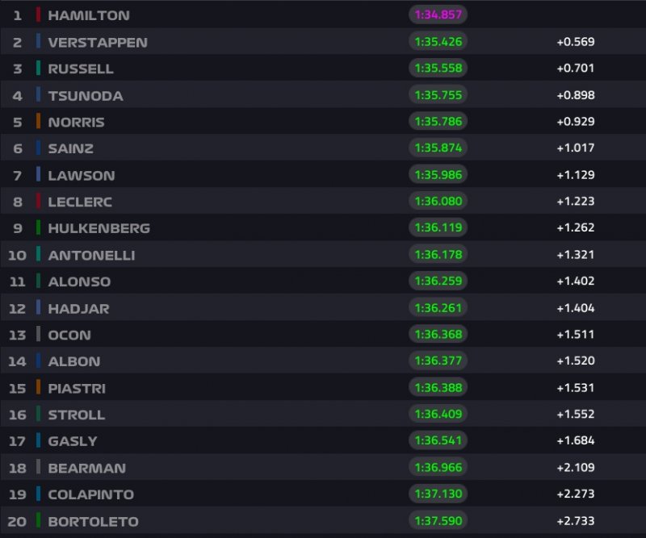Click the orange team color bar beside NORRIS

coord(38,122)
